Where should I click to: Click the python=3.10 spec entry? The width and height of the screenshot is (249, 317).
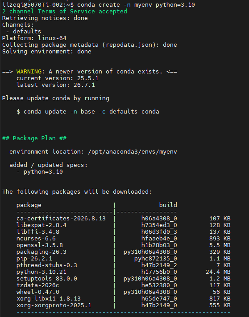pyautogui.click(x=43, y=172)
